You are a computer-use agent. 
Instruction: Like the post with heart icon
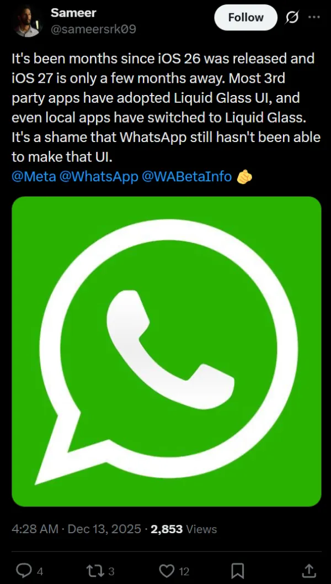166,569
